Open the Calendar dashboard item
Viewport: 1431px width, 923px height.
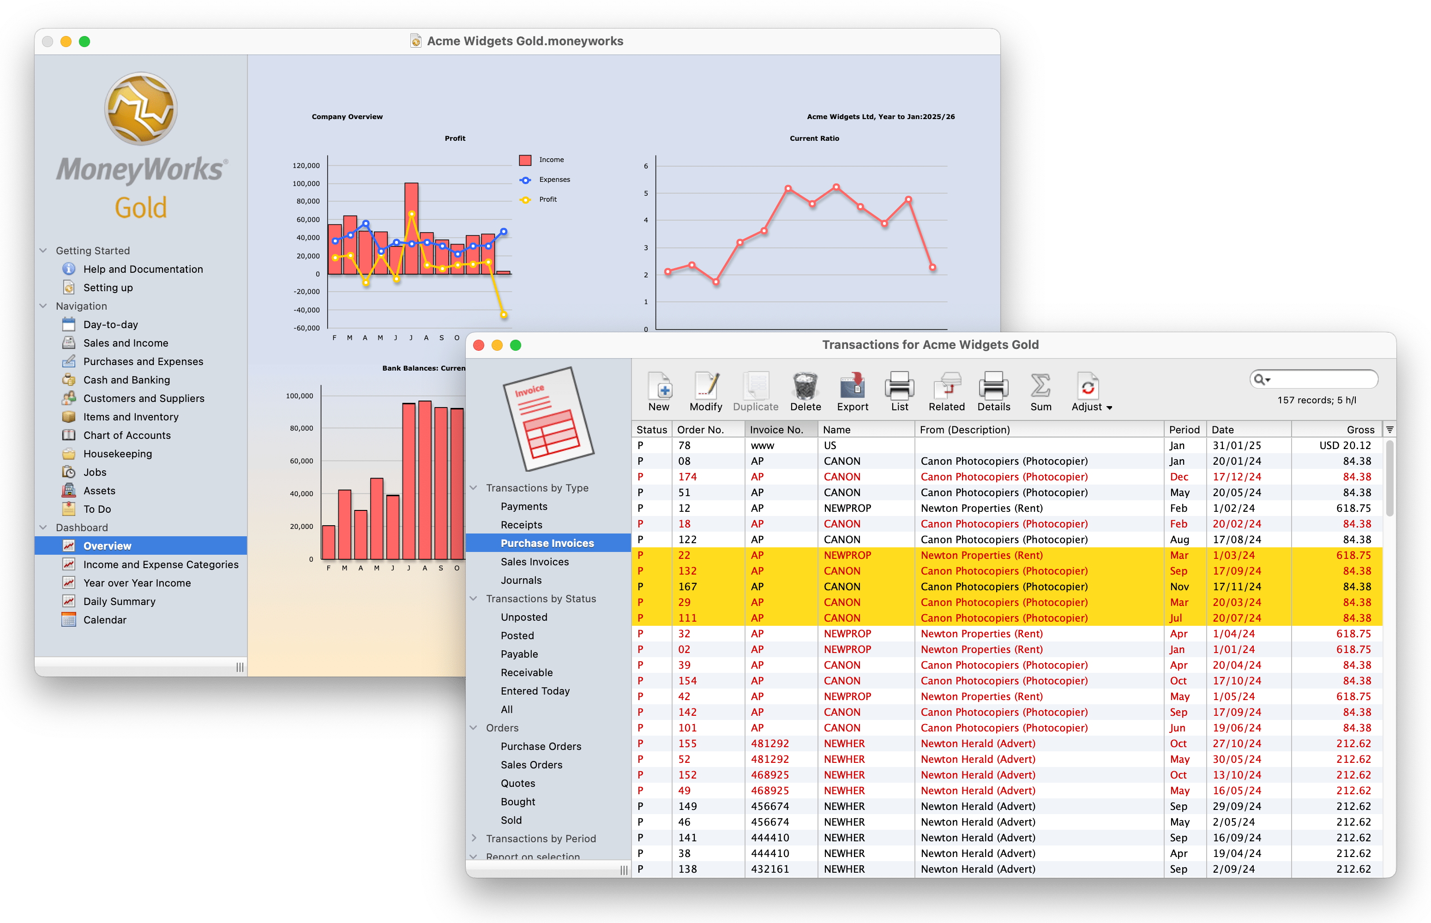[105, 620]
